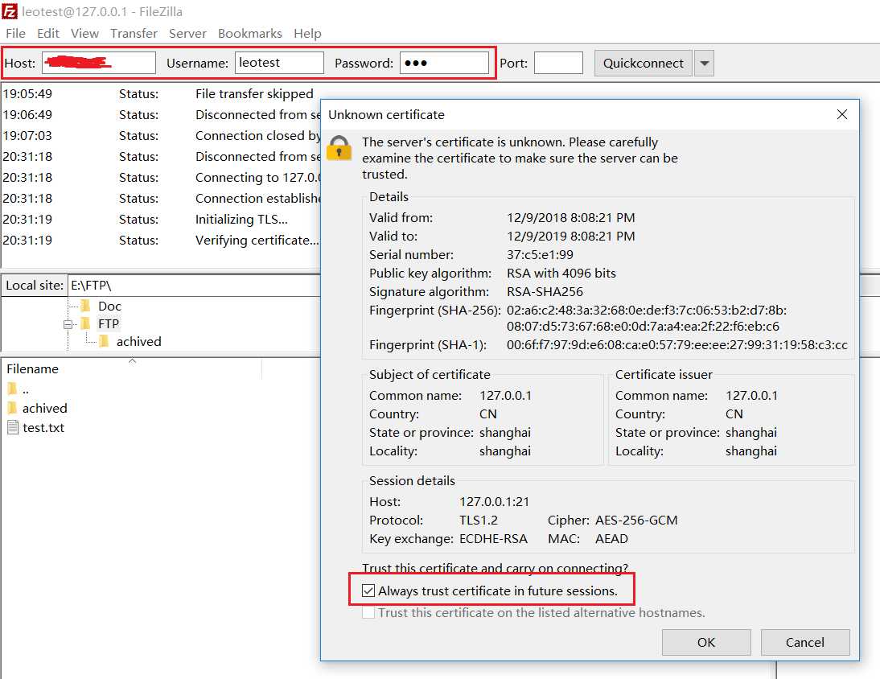Click the Local site path field

click(194, 285)
